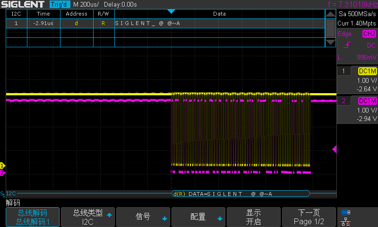Select the yellow channel 1 ground marker

tap(2, 166)
